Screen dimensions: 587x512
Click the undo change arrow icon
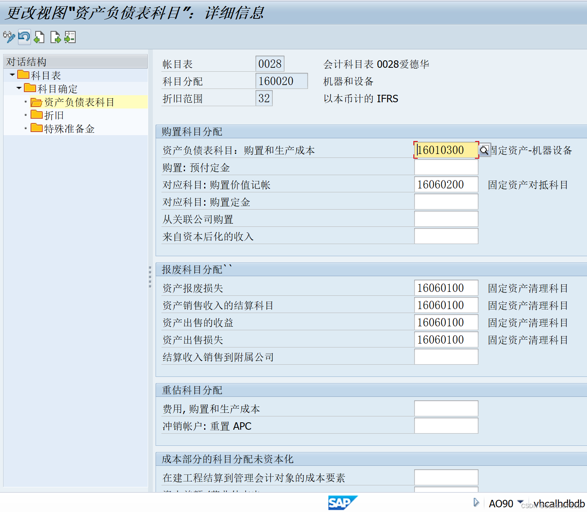click(24, 37)
